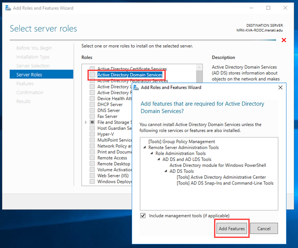Screen dimensions: 298x248
Task: Go to the Server Roles wizard step
Action: [x=29, y=74]
